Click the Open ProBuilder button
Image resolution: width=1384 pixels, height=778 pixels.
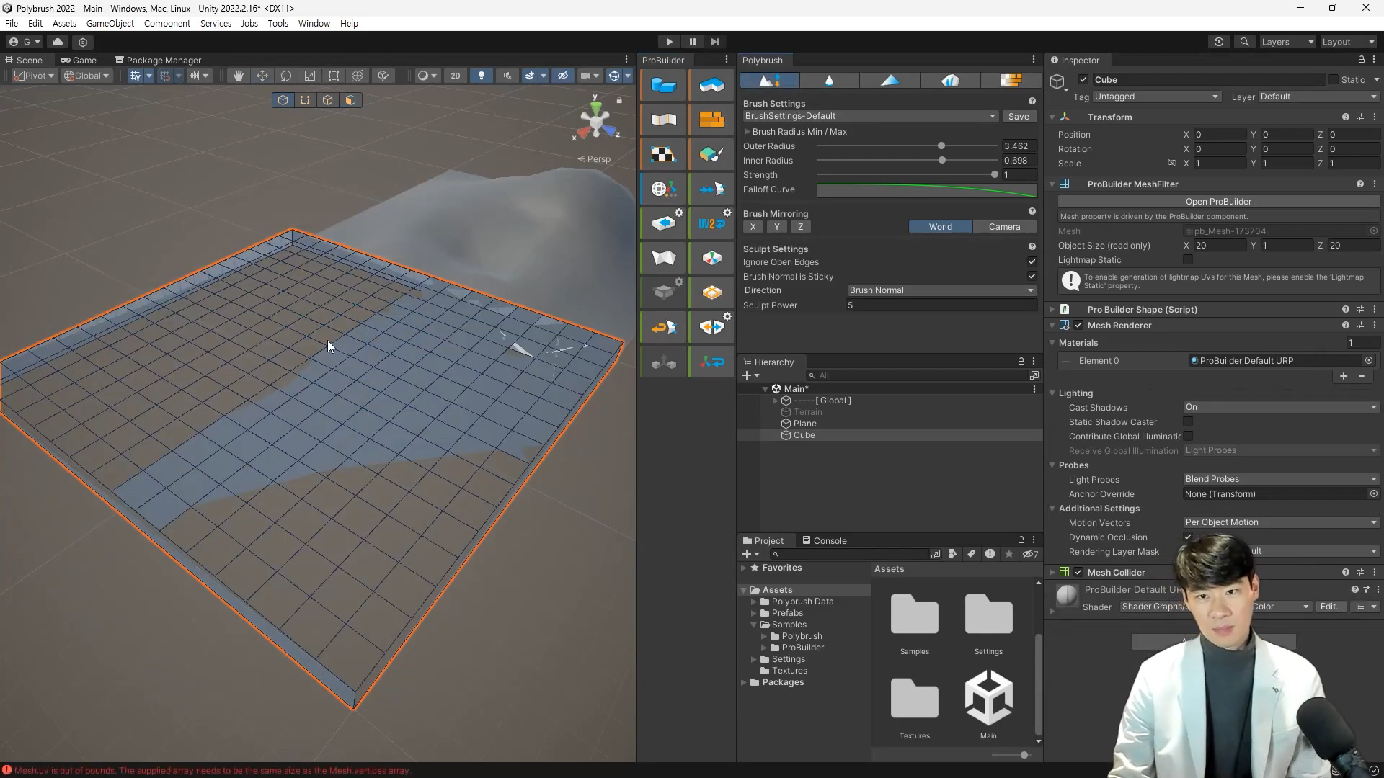(1217, 202)
